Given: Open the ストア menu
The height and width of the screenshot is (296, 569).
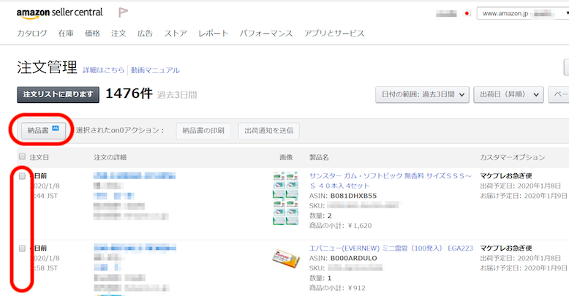Looking at the screenshot, I should point(176,34).
